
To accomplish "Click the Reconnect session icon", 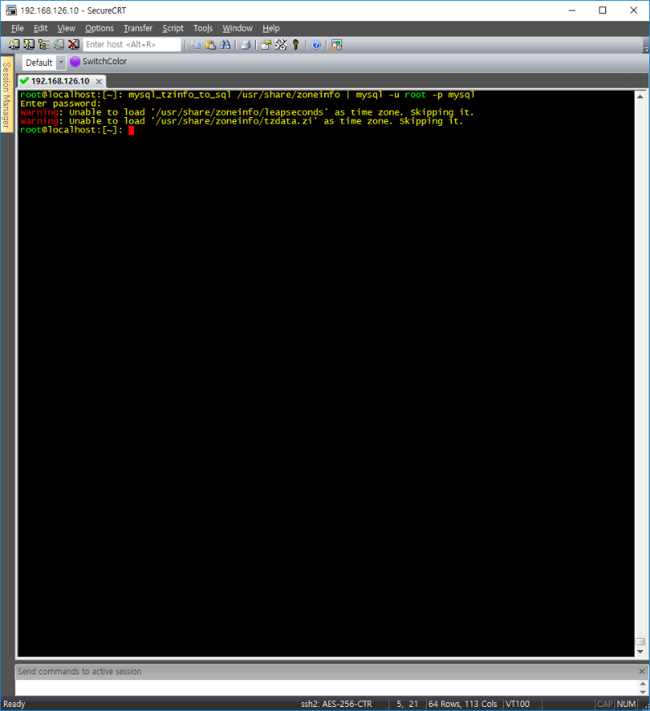I will pyautogui.click(x=58, y=45).
